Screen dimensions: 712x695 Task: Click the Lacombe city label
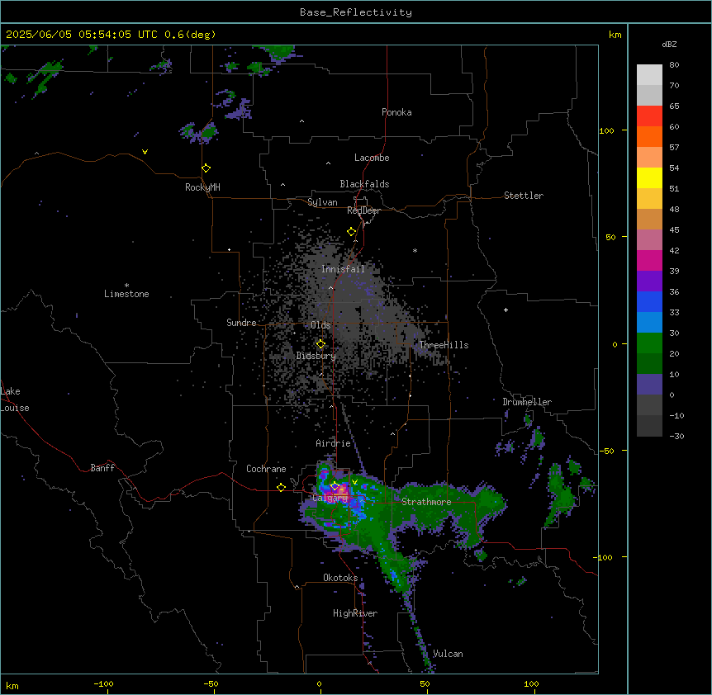point(372,158)
